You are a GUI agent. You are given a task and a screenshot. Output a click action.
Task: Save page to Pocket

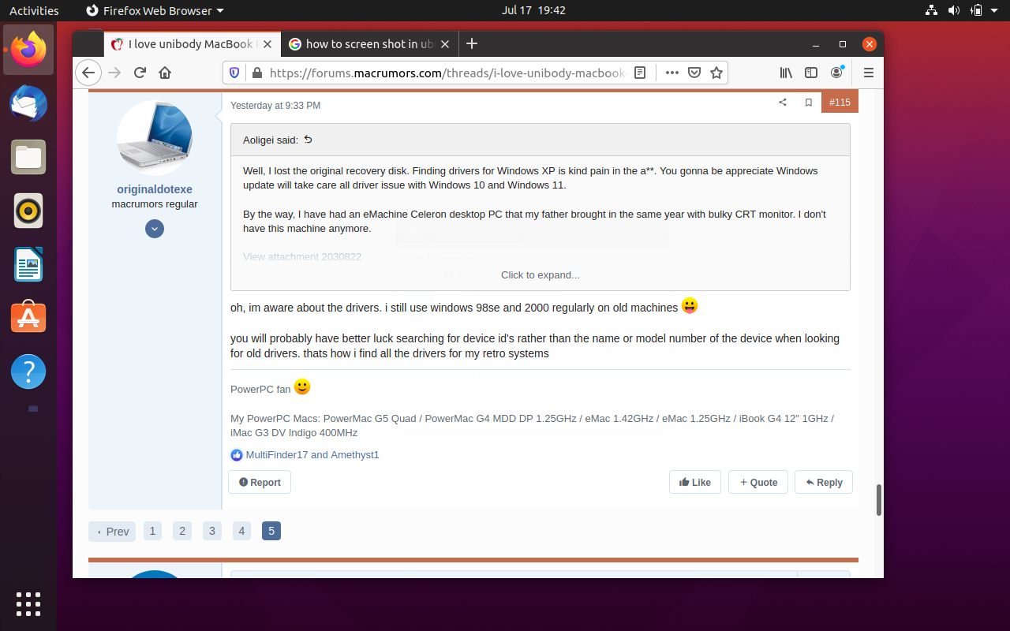click(x=694, y=73)
